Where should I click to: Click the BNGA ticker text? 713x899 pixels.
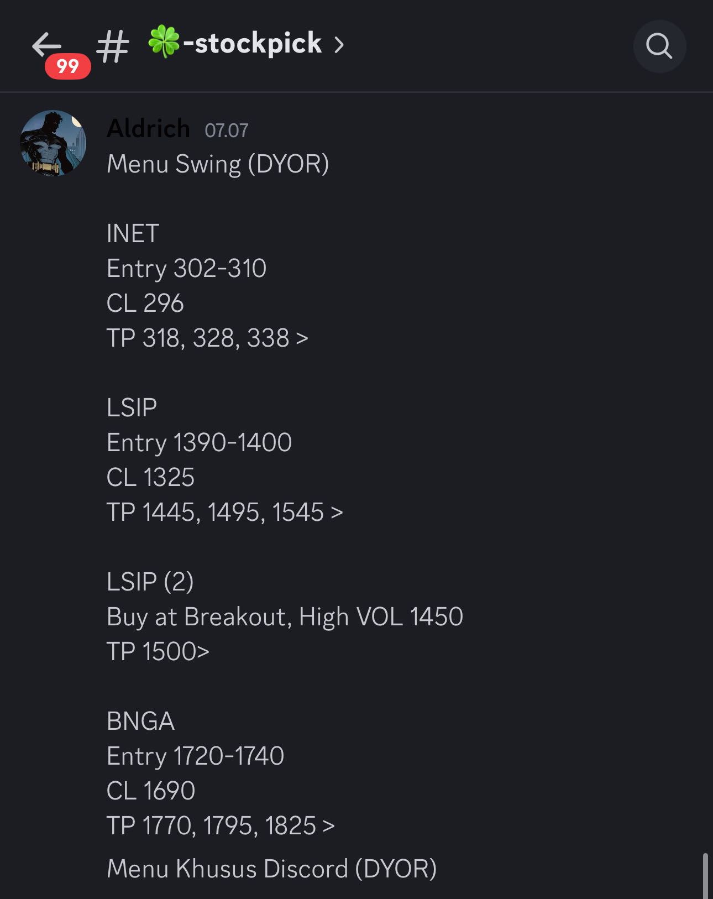click(x=140, y=721)
